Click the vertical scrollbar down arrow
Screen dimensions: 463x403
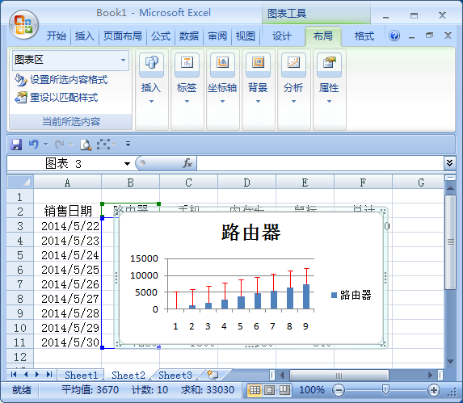(450, 361)
